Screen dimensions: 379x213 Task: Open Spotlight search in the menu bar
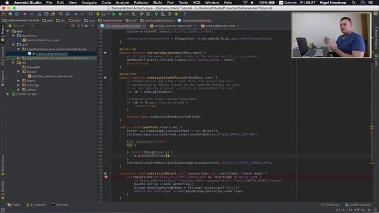click(x=354, y=2)
